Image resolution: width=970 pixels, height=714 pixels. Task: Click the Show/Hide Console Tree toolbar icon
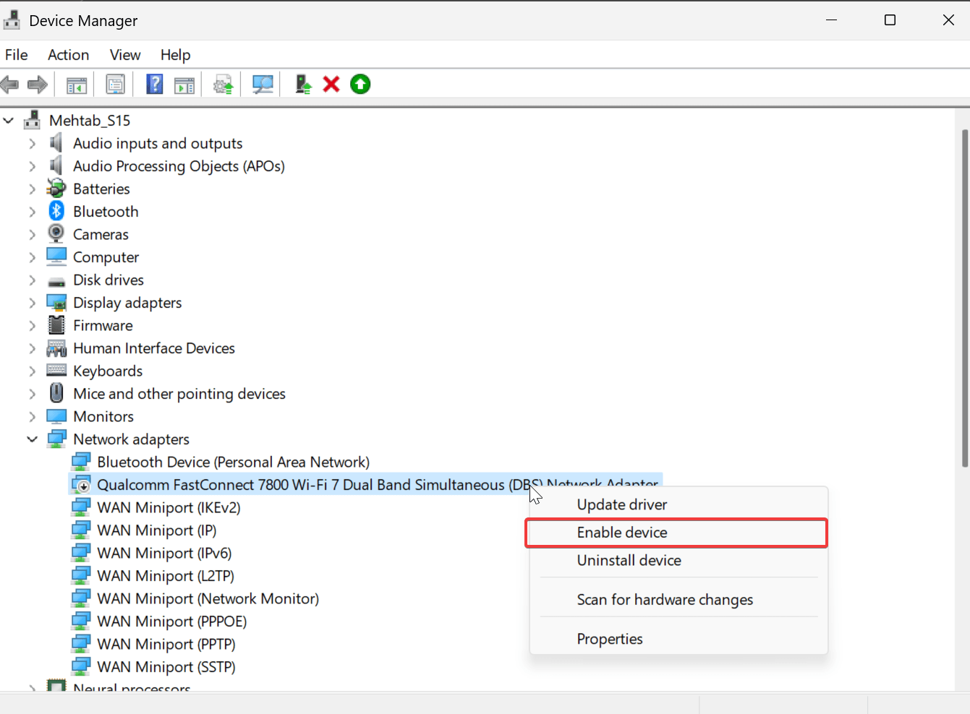click(77, 85)
